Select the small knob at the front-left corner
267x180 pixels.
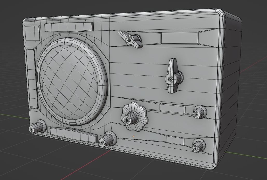point(37,127)
